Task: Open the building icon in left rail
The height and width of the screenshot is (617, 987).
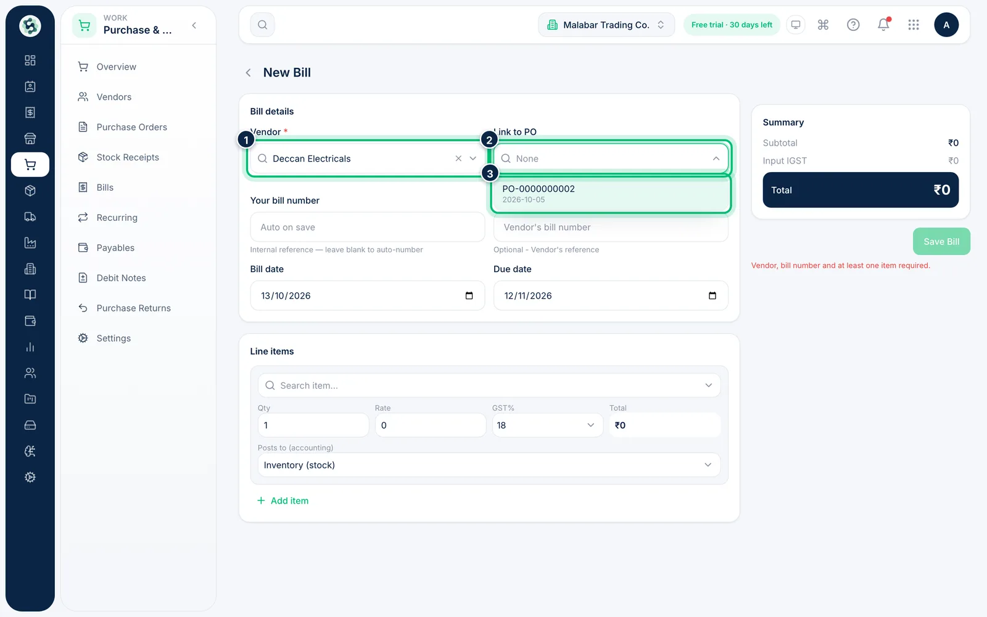Action: [30, 268]
